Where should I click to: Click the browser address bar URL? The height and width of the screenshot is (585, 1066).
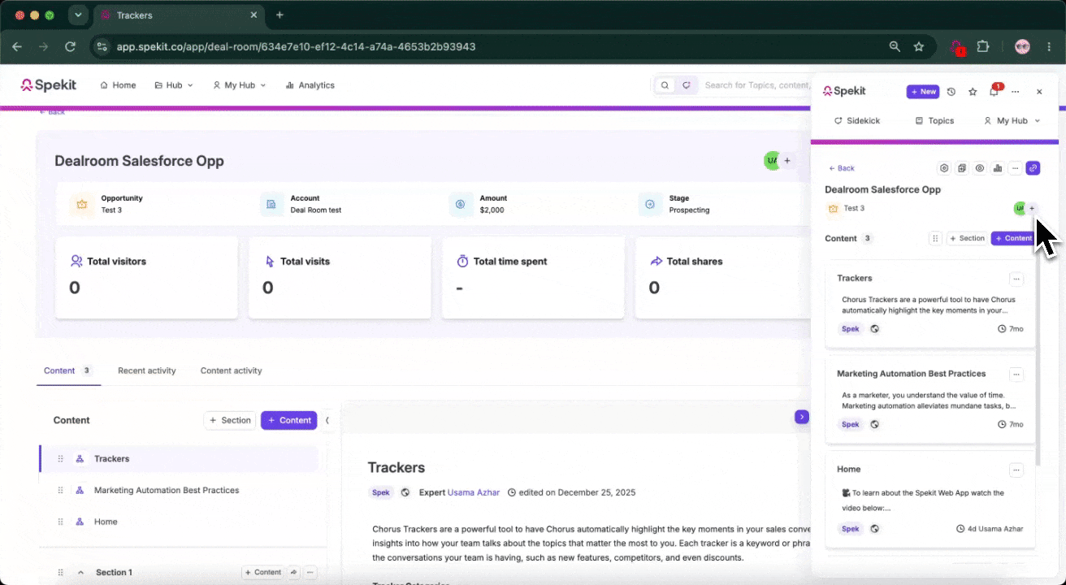click(296, 47)
